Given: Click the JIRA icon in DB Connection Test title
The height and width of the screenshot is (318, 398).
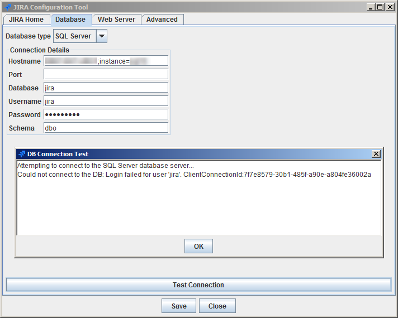Looking at the screenshot, I should (22, 154).
